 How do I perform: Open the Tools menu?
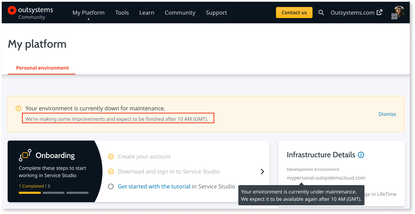[122, 13]
